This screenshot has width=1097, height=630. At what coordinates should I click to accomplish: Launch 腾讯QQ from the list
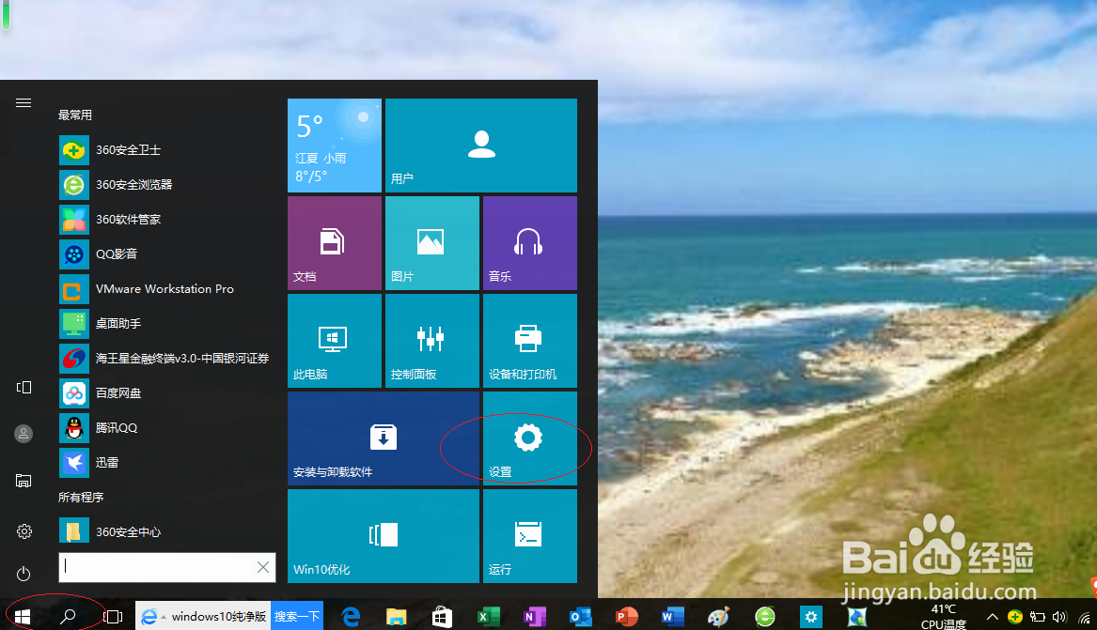click(x=166, y=427)
